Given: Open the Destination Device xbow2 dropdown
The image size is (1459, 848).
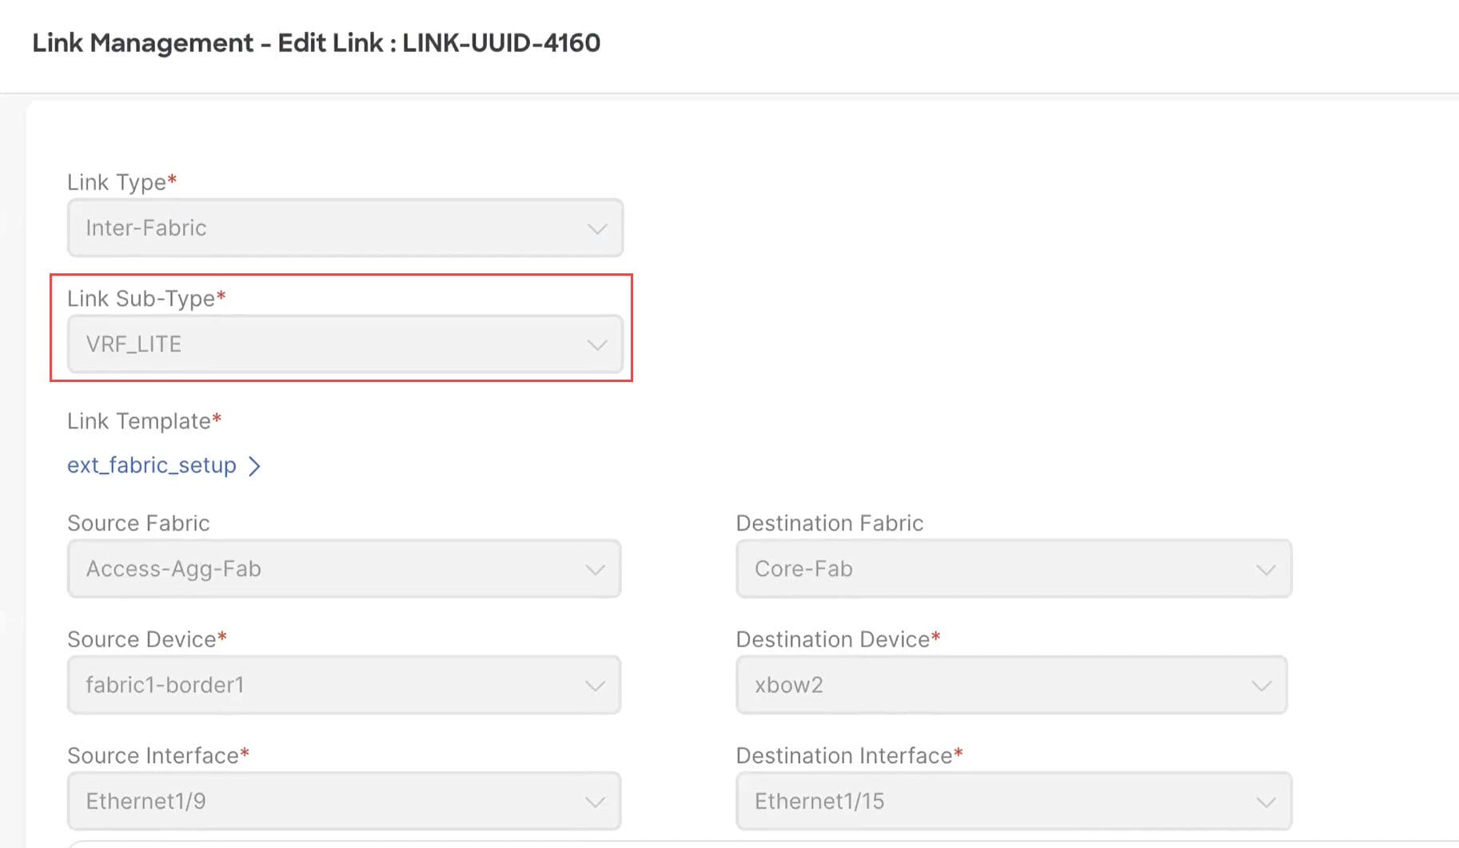Looking at the screenshot, I should click(1011, 685).
